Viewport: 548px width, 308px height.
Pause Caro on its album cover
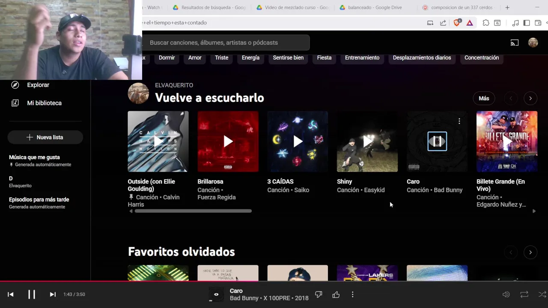[x=437, y=142]
